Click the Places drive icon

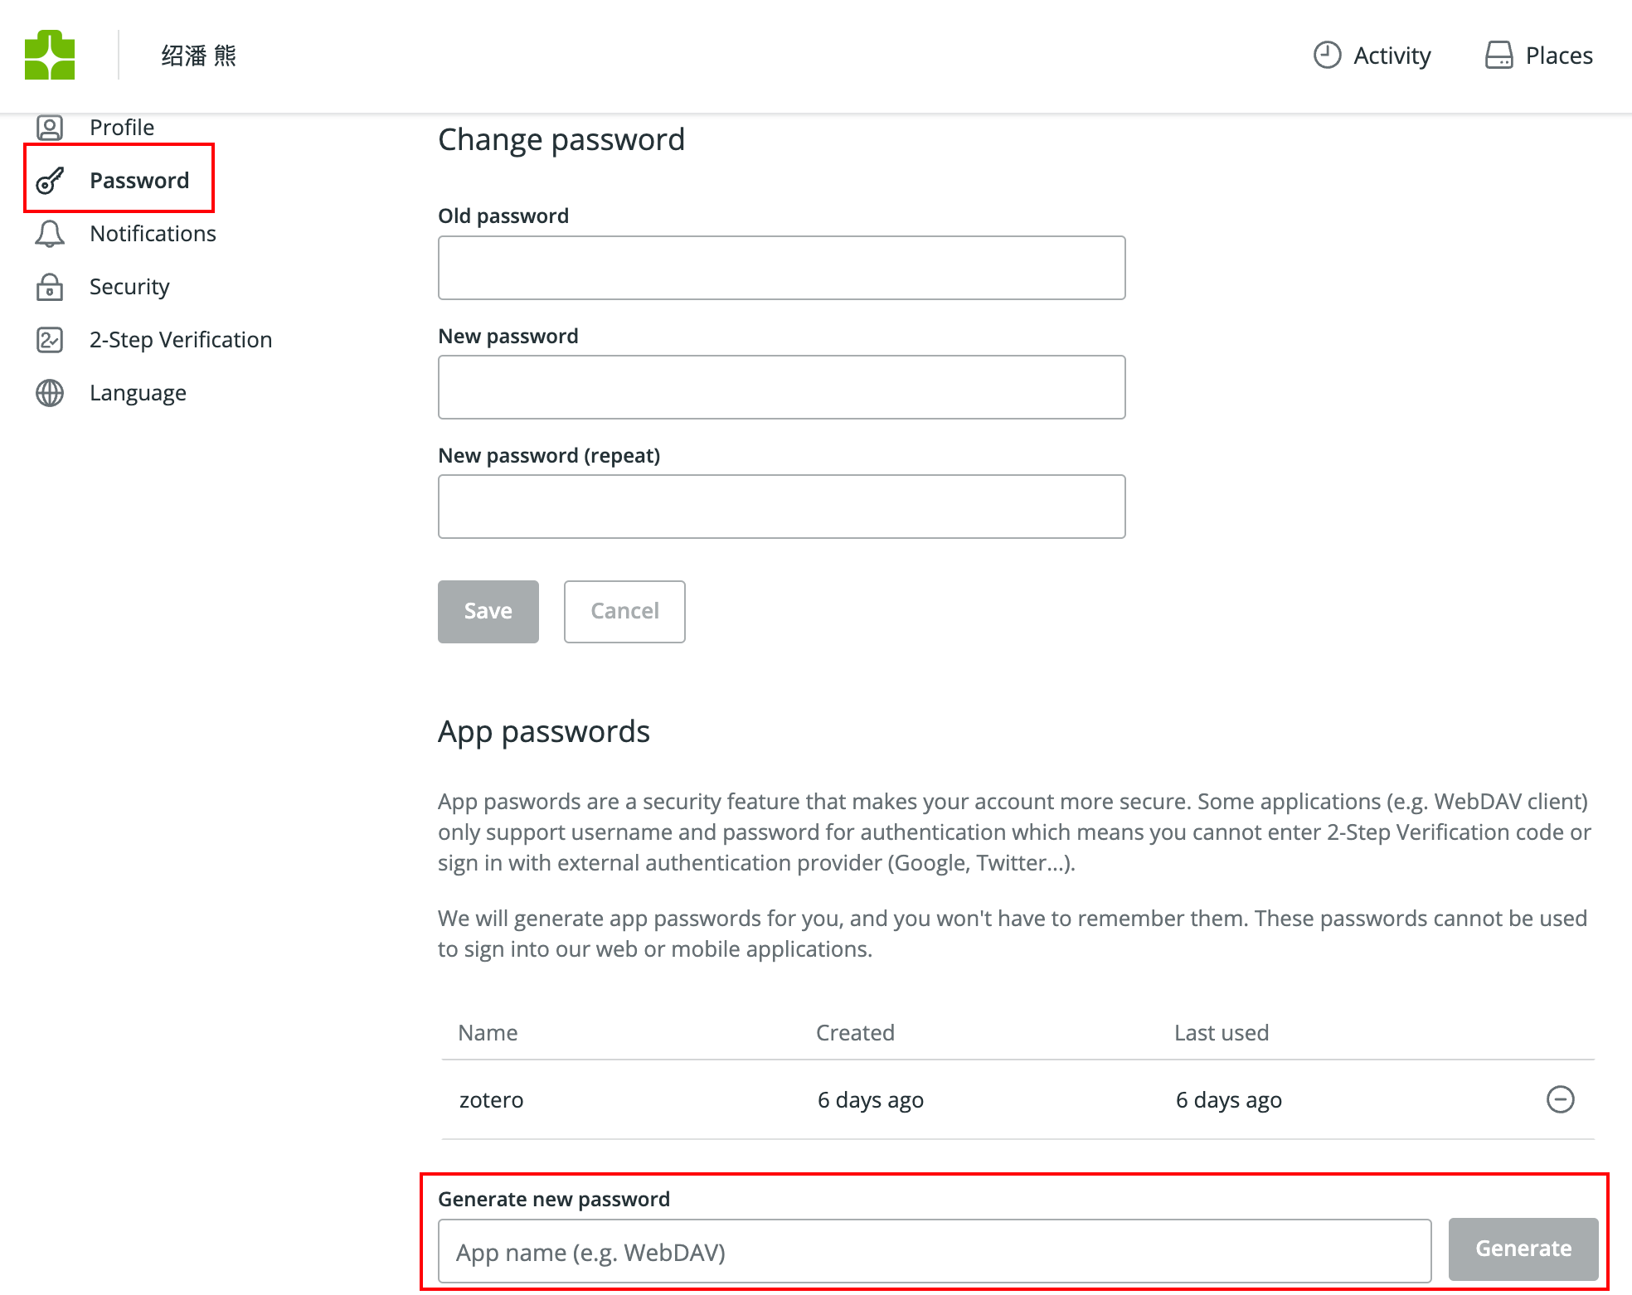1498,55
